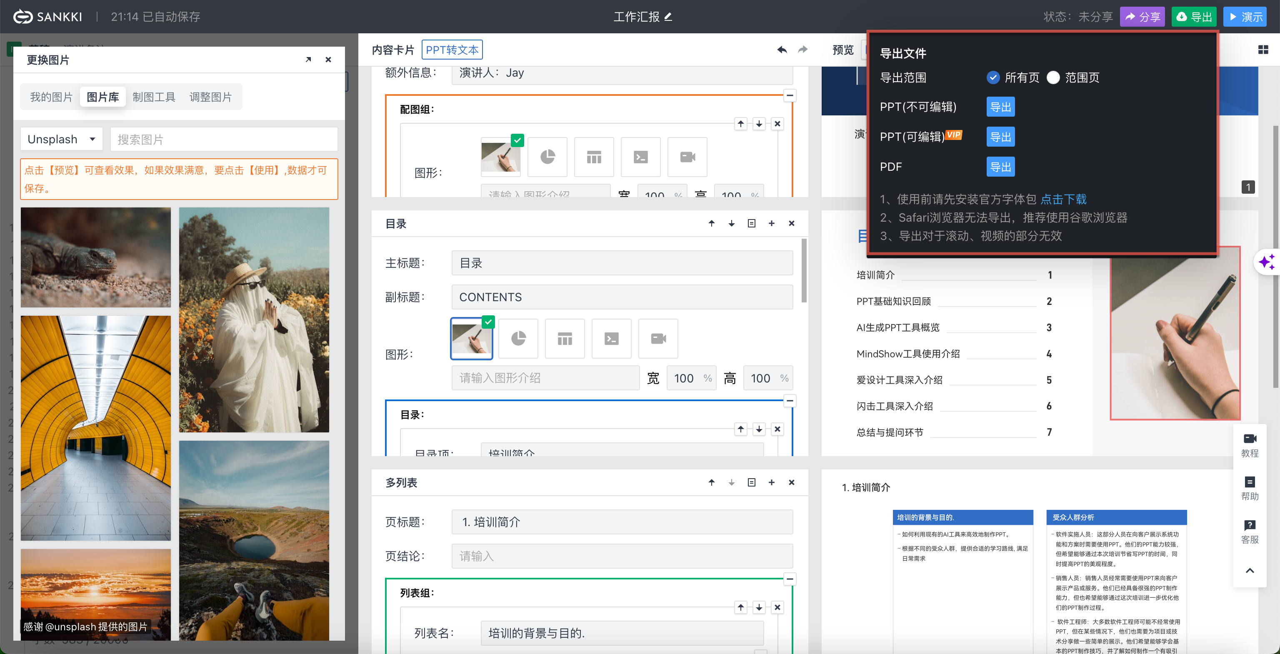Export PDF with 导出 button
Screen dimensions: 1280x654
tap(1000, 167)
